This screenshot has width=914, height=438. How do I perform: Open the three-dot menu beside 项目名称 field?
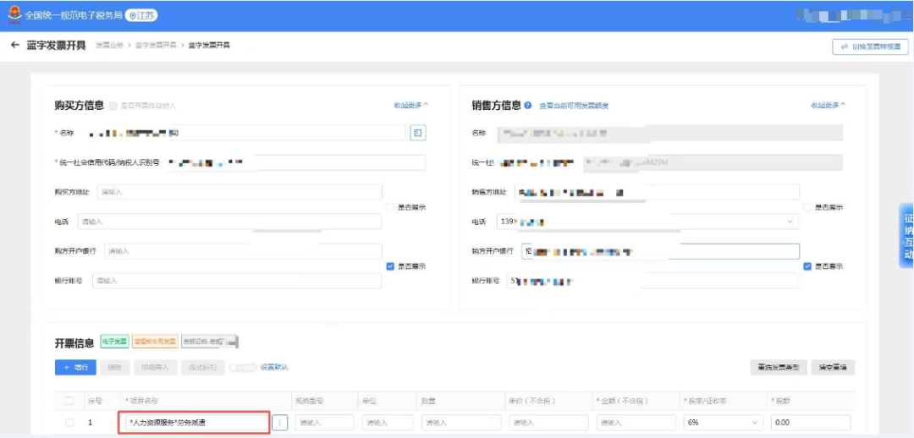(281, 422)
